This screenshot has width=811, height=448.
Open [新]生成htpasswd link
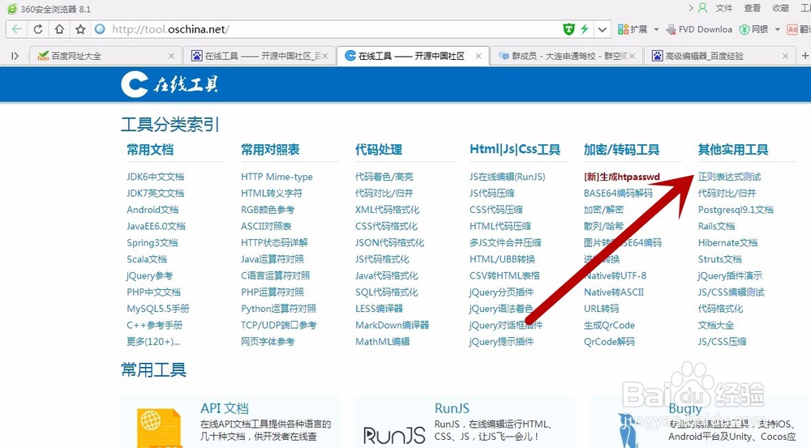[622, 177]
